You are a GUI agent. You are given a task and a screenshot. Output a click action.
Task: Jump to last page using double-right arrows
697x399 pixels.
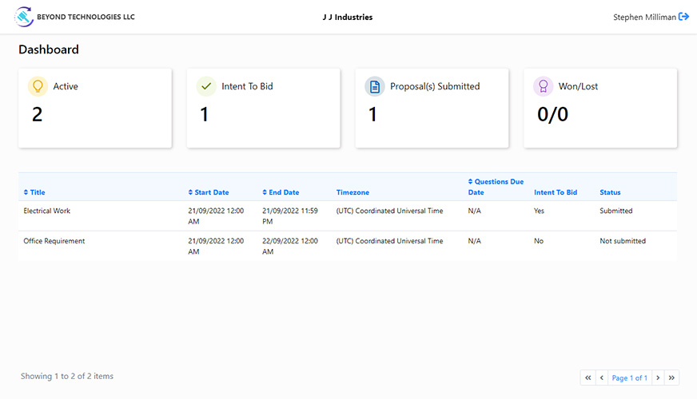tap(671, 377)
